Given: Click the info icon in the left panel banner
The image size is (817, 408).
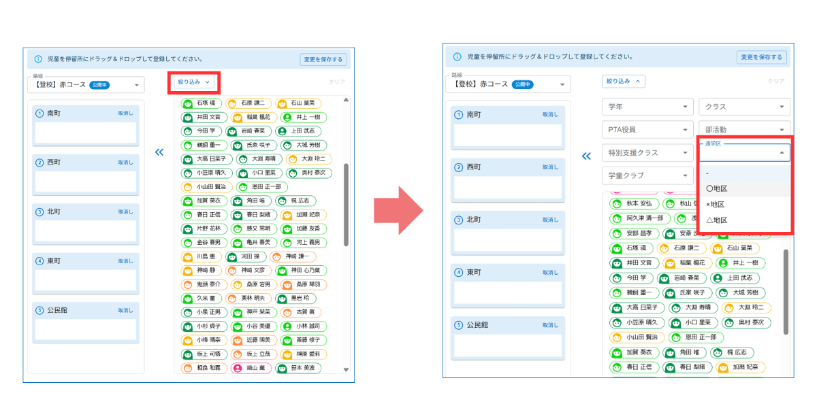Looking at the screenshot, I should (x=38, y=59).
